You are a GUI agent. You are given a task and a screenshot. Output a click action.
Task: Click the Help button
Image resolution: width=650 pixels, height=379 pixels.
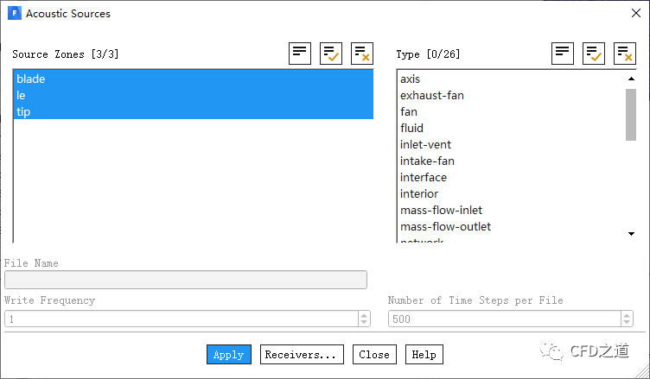424,355
